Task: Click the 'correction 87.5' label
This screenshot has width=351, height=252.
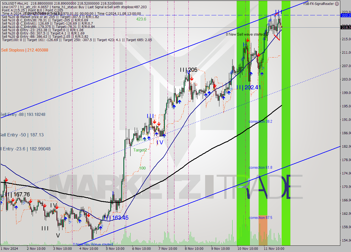Action: 261,217
